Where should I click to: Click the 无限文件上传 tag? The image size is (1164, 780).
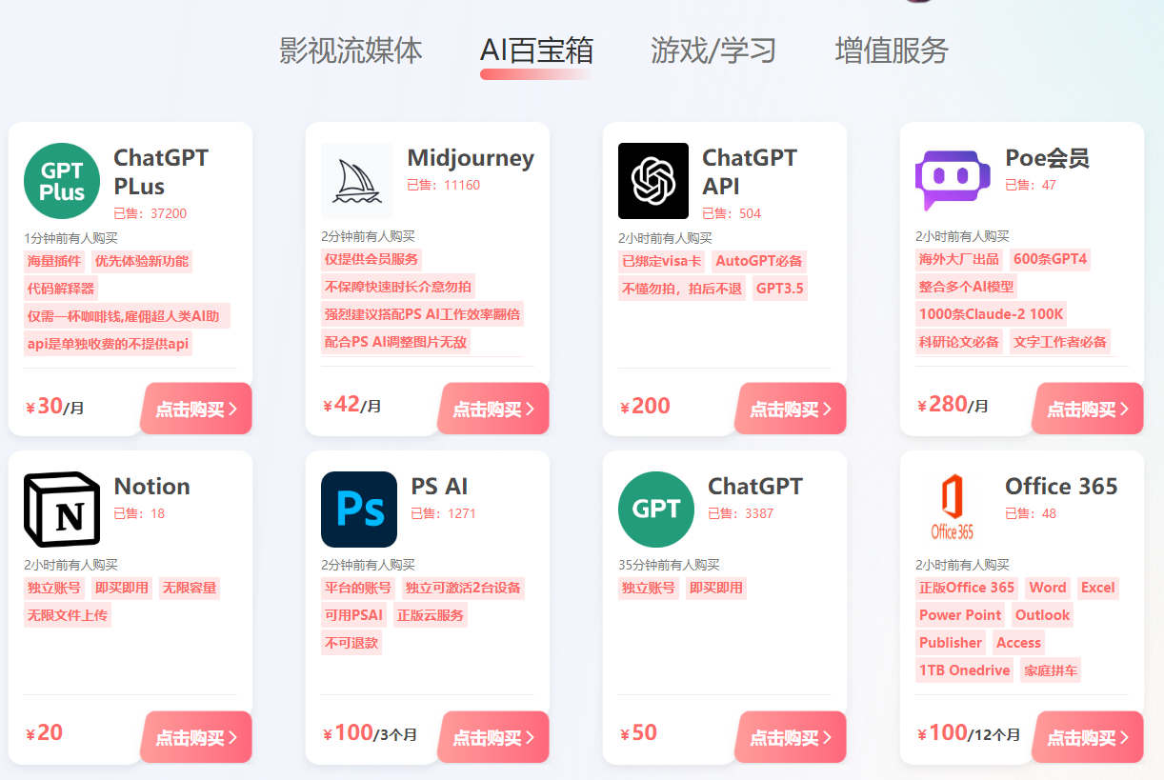[x=68, y=615]
